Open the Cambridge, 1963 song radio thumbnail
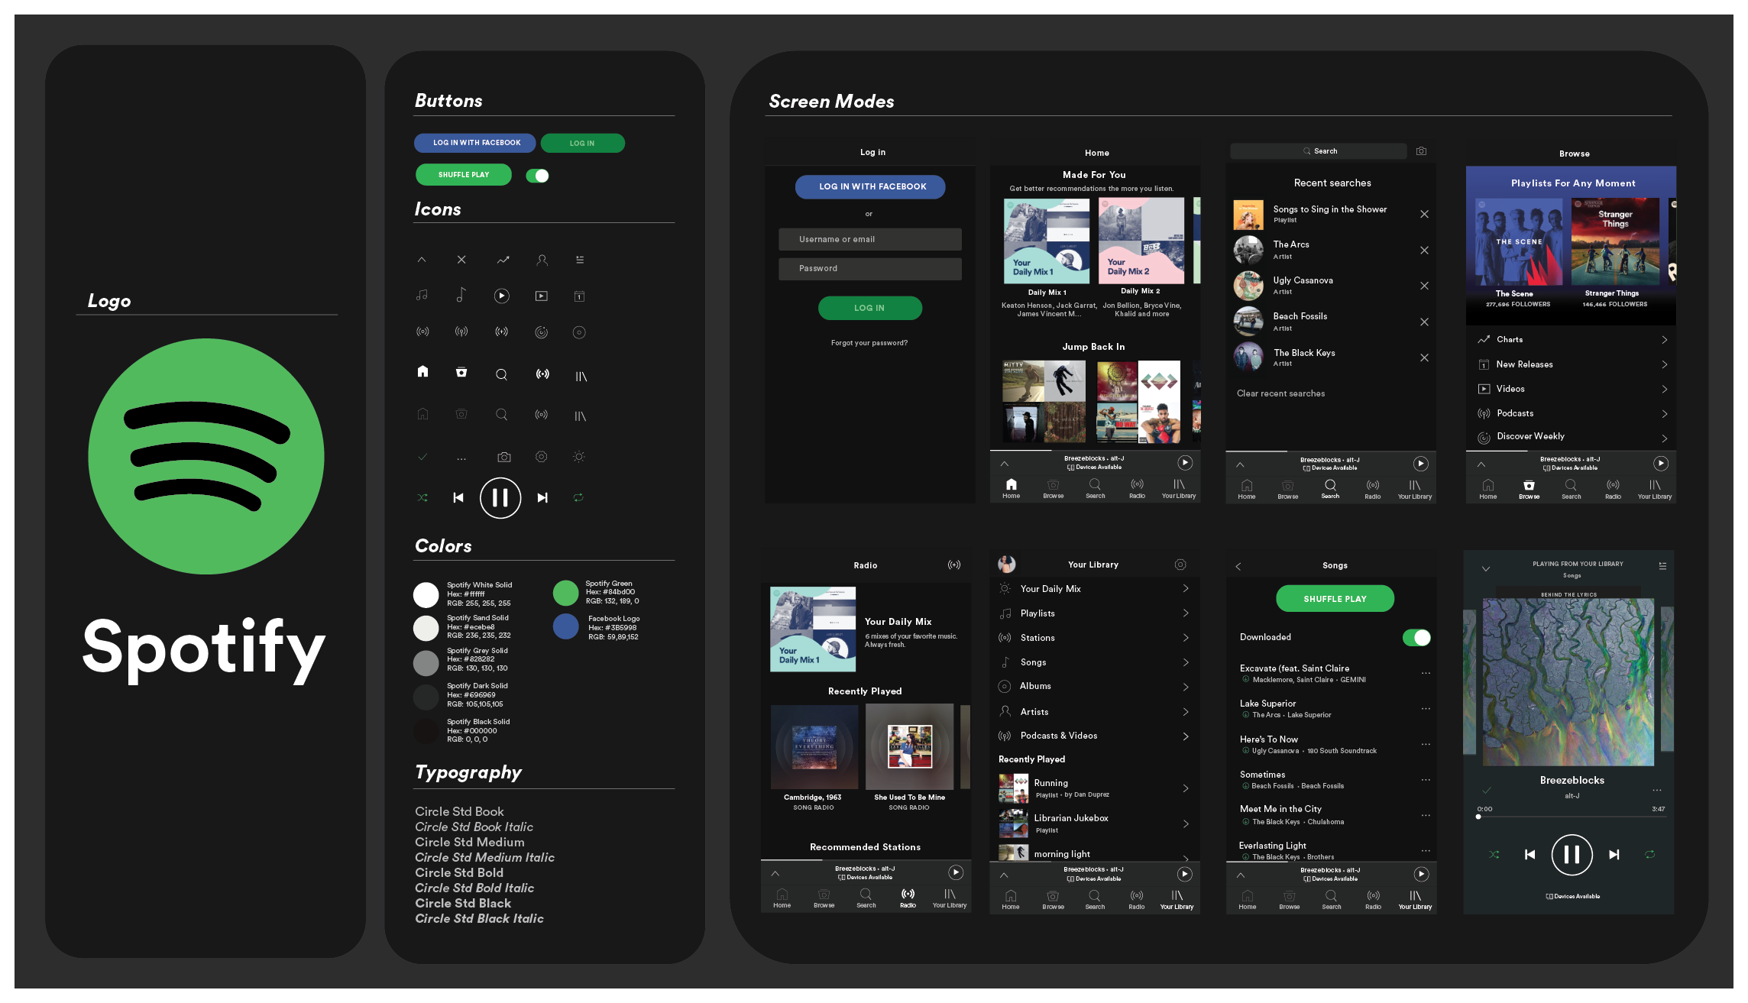Screen dimensions: 1748x1003 (814, 747)
